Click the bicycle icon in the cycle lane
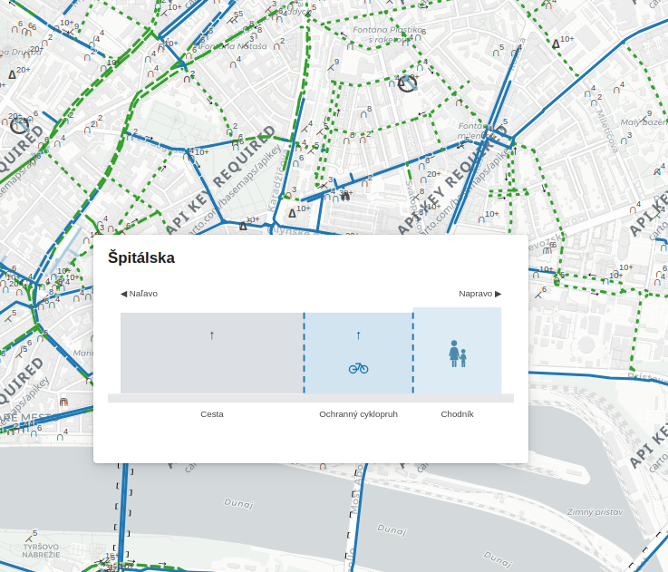The width and height of the screenshot is (668, 572). pos(358,368)
